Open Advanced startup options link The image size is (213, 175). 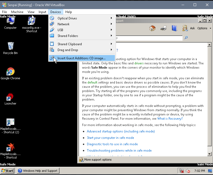(121, 131)
